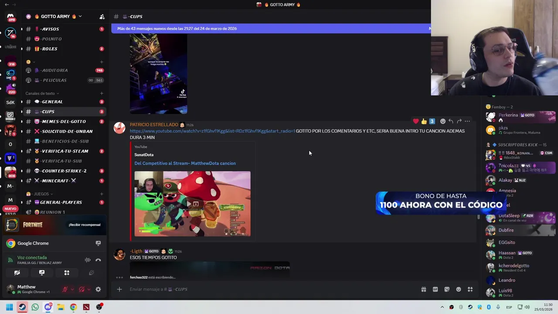Open kcherodelgotto's profile in member list
The height and width of the screenshot is (314, 558).
pyautogui.click(x=521, y=267)
